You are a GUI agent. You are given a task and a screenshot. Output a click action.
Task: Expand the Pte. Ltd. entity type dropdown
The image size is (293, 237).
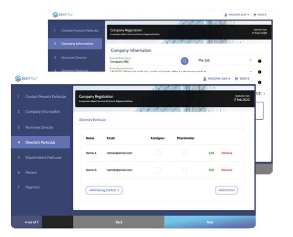coord(250,61)
